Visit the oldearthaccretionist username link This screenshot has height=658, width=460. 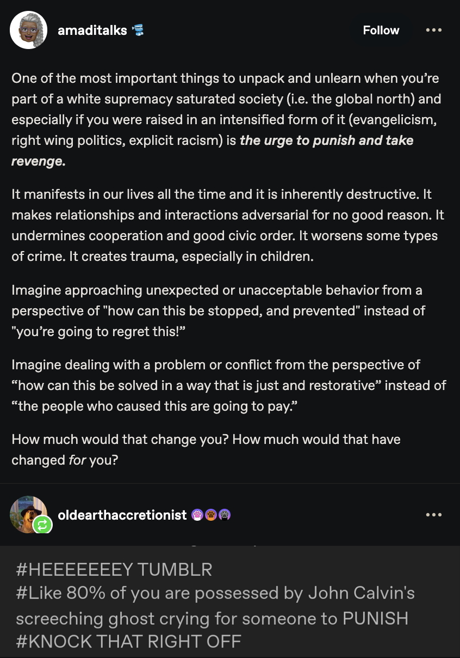pyautogui.click(x=122, y=515)
